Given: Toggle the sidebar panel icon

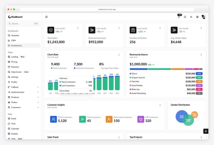Looking at the screenshot, I should point(47,17).
